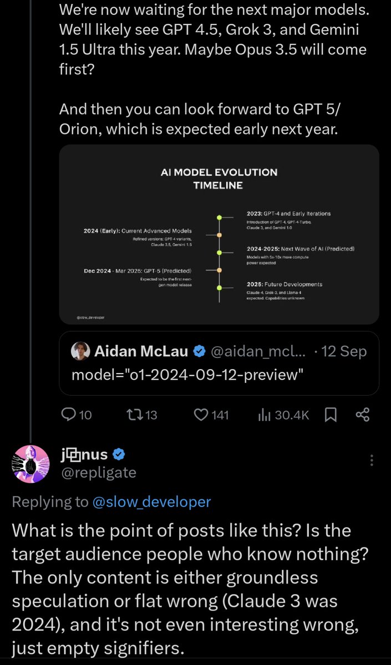
Task: Tap the 12 Sep timestamp
Action: pos(343,351)
